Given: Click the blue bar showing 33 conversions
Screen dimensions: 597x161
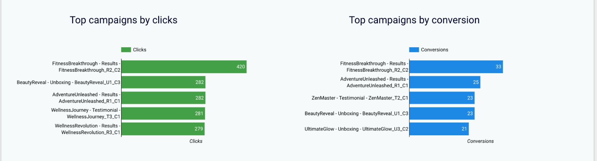Looking at the screenshot, I should pyautogui.click(x=456, y=67).
